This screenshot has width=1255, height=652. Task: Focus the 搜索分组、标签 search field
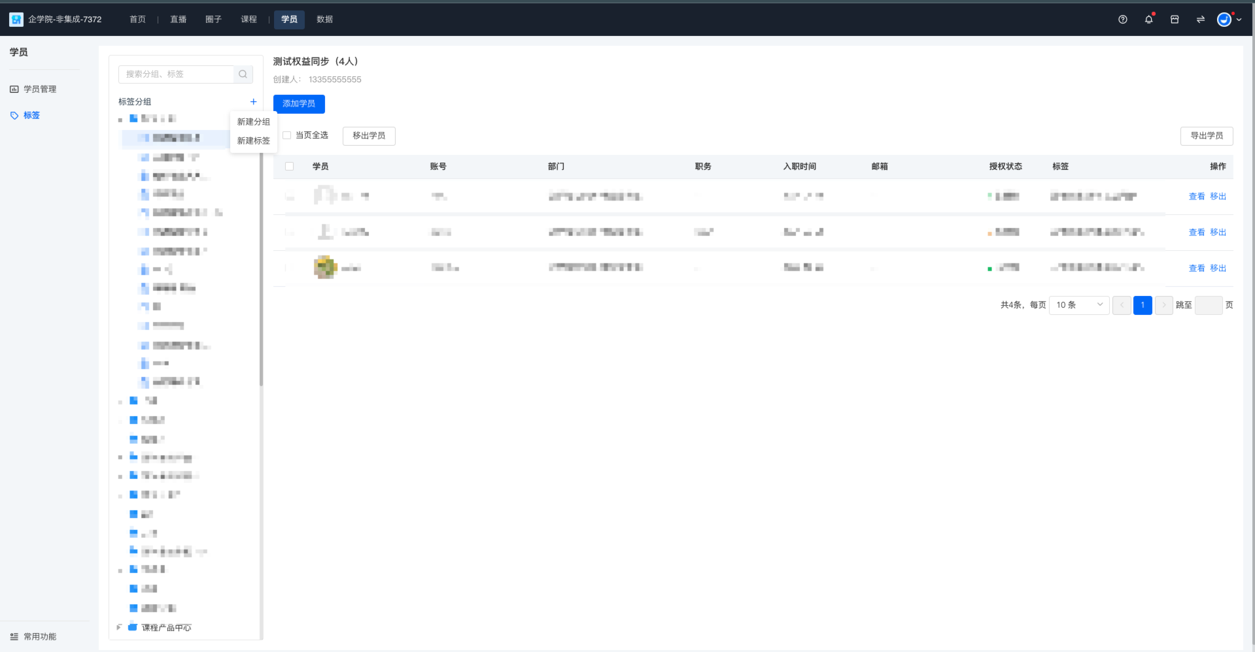[176, 74]
